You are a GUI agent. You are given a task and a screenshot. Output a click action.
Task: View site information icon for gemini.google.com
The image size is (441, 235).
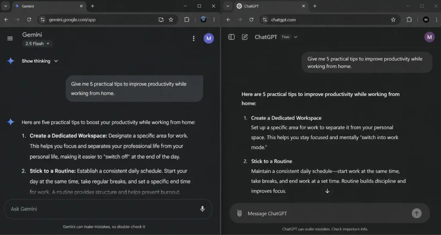43,20
